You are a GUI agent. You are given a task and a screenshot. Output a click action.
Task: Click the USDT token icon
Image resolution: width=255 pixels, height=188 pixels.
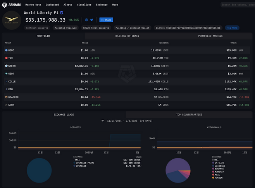[6, 74]
